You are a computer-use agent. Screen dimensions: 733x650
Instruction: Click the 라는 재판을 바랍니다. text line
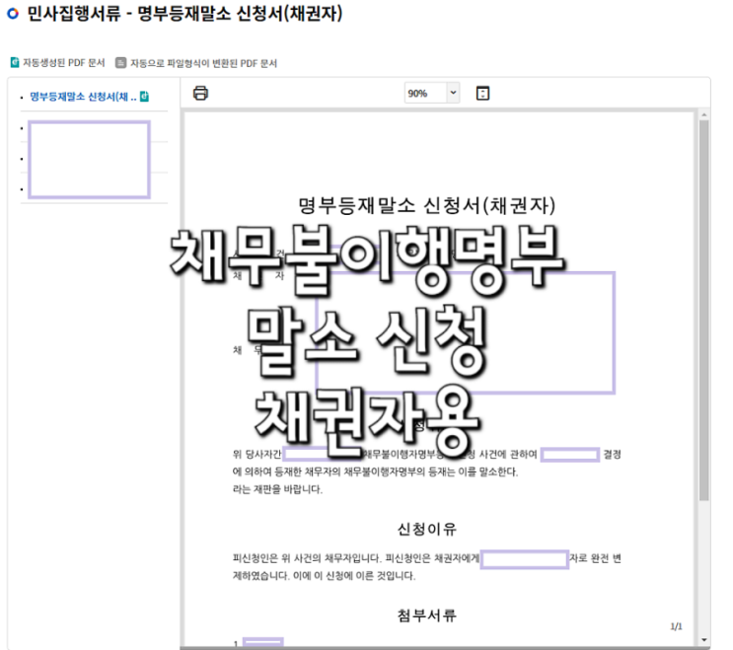click(277, 489)
